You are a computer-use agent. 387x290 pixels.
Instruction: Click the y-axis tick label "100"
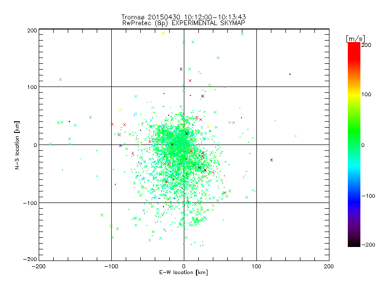click(x=32, y=87)
